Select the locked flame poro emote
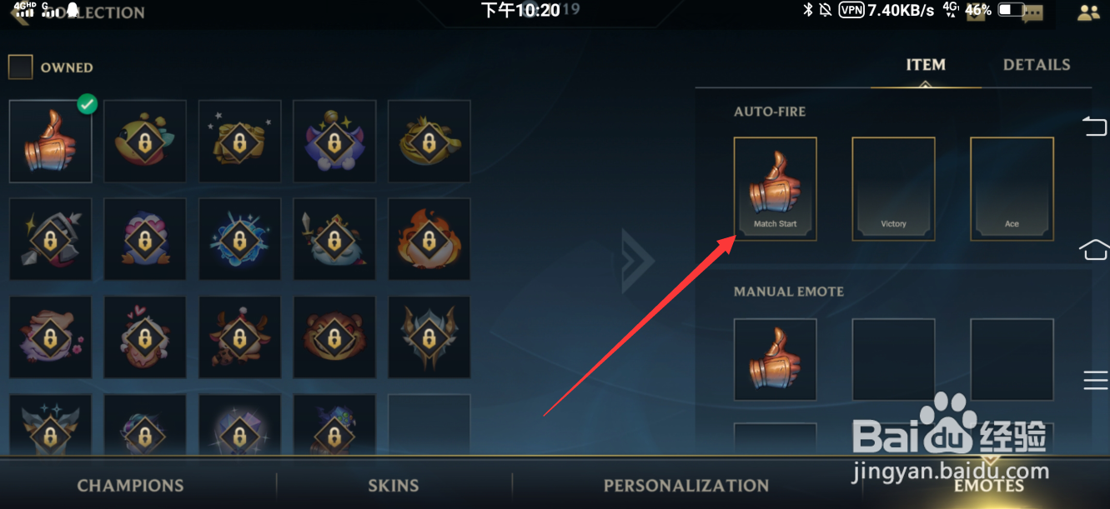Screen dimensions: 1110x509 pos(429,239)
